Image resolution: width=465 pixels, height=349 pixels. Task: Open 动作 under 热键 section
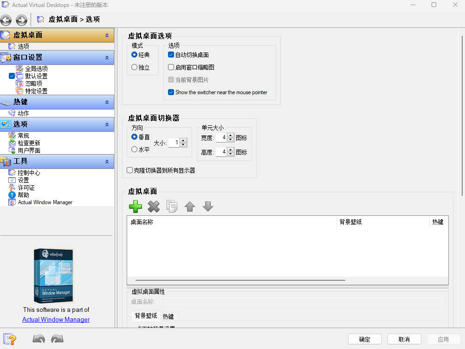pyautogui.click(x=23, y=113)
